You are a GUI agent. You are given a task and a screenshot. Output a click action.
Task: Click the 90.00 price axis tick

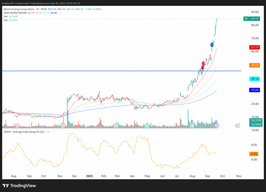(255, 12)
